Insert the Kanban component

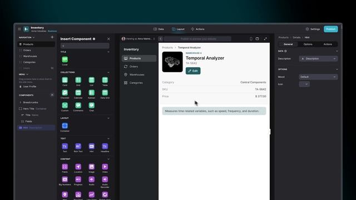[91, 93]
